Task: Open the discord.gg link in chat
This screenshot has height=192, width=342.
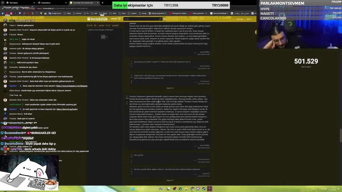Action: pyautogui.click(x=67, y=109)
